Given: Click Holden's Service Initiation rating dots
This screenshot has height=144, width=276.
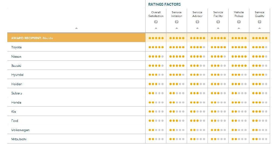Looking at the screenshot, I should pyautogui.click(x=177, y=84).
